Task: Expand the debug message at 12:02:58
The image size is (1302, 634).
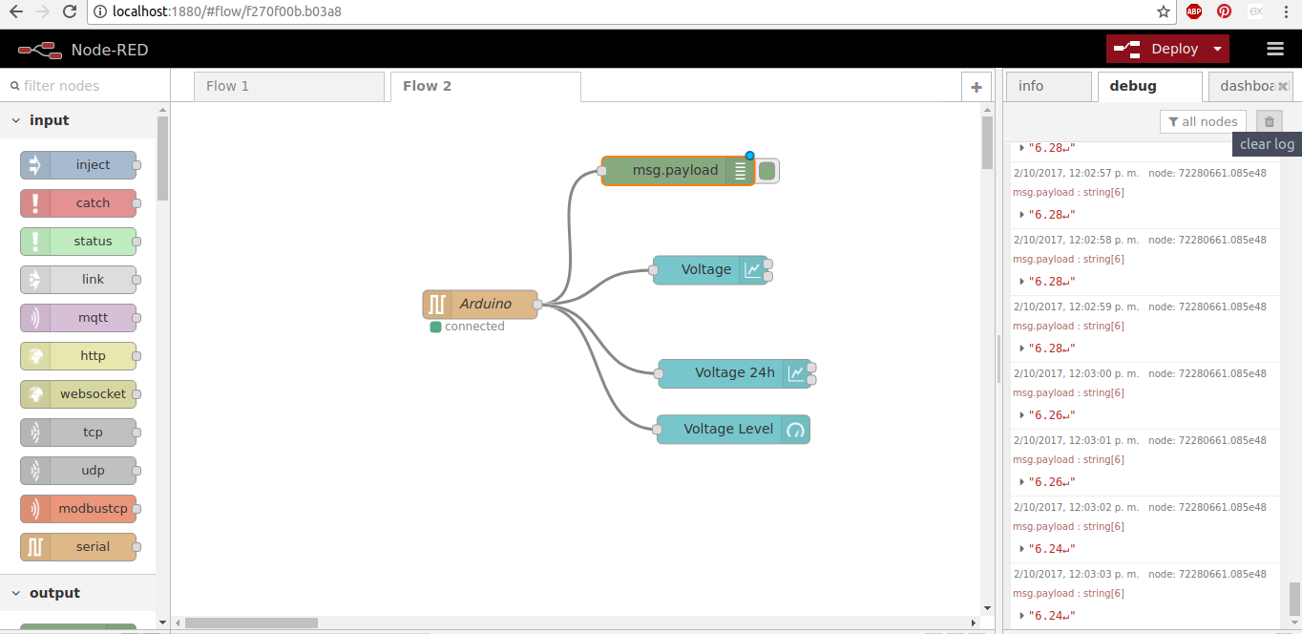Action: click(x=1023, y=281)
